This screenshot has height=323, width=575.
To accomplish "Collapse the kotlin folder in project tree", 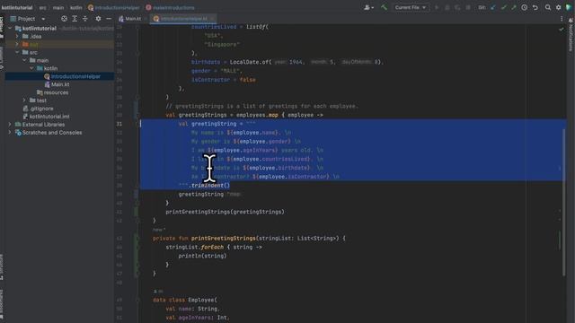I will pos(31,68).
